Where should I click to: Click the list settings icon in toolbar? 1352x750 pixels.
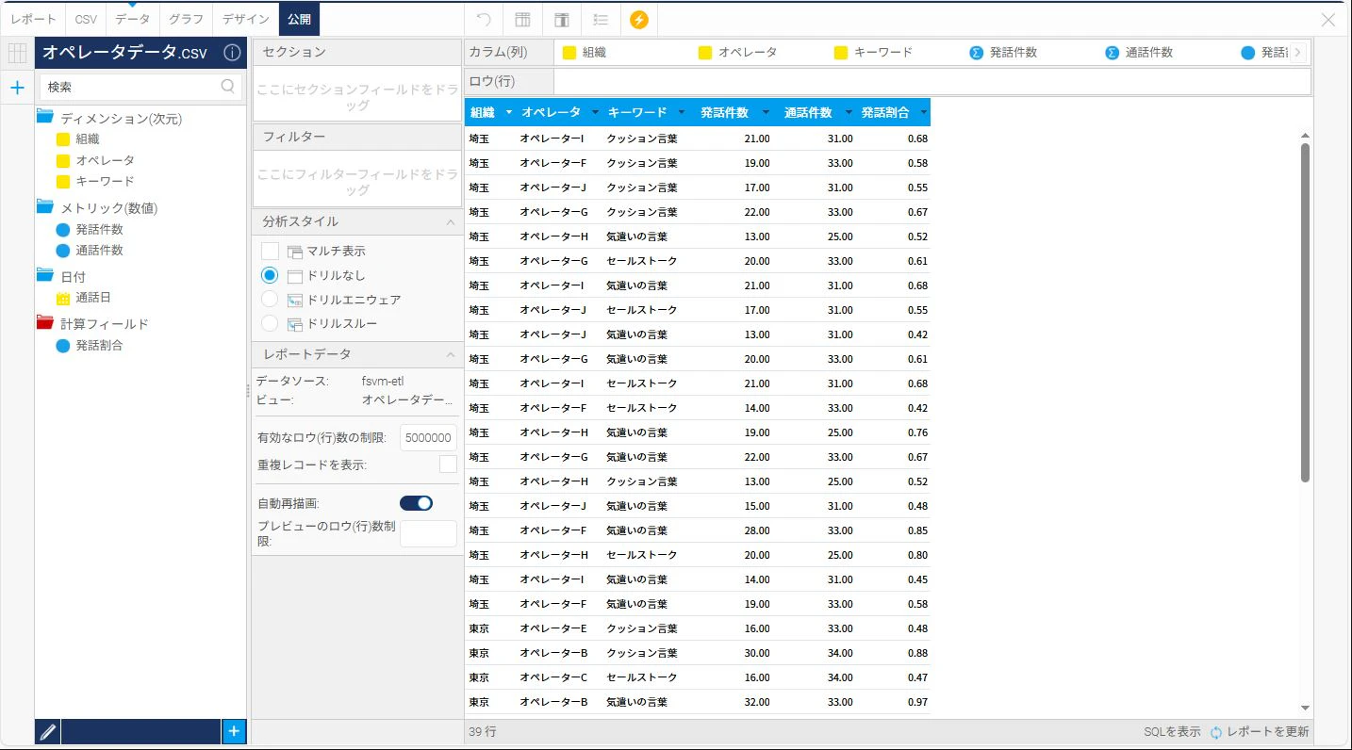tap(600, 19)
